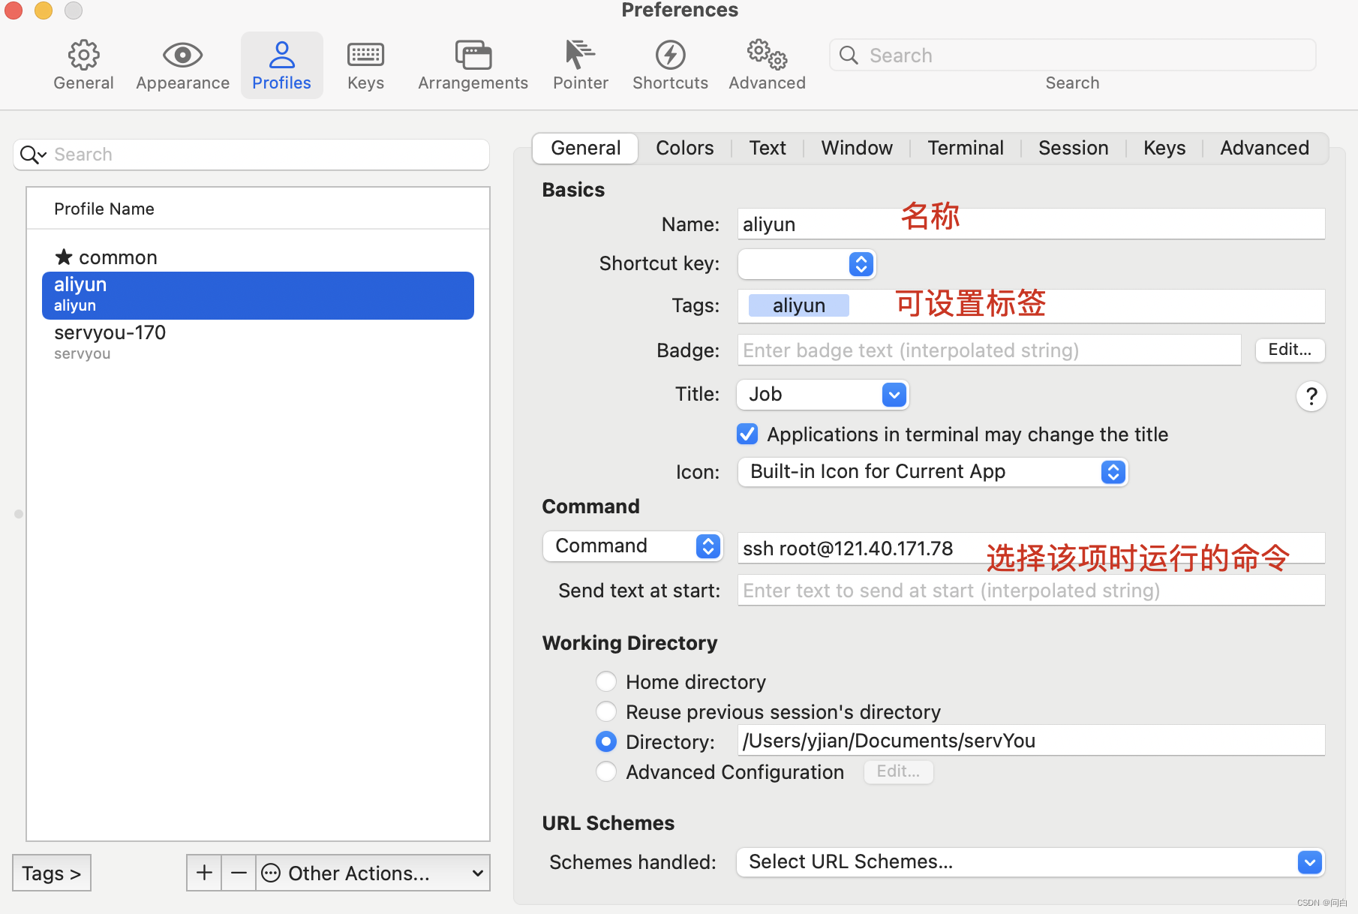The image size is (1358, 914).
Task: Open the Select URL Schemes dropdown
Action: coord(1031,861)
